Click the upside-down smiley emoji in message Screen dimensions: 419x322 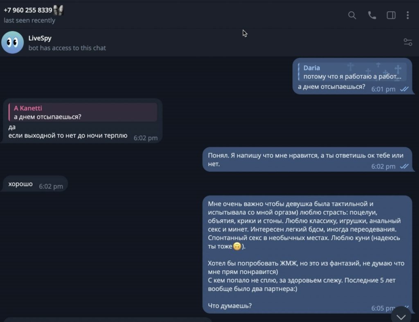(x=237, y=246)
